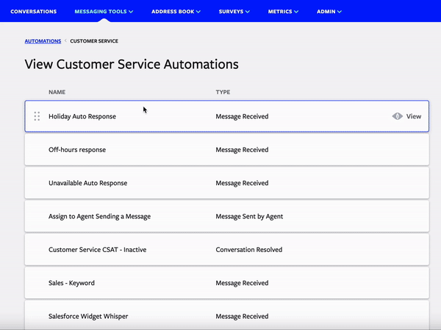Image resolution: width=441 pixels, height=330 pixels.
Task: Click the eye icon on Holiday Auto Response
Action: click(x=398, y=116)
